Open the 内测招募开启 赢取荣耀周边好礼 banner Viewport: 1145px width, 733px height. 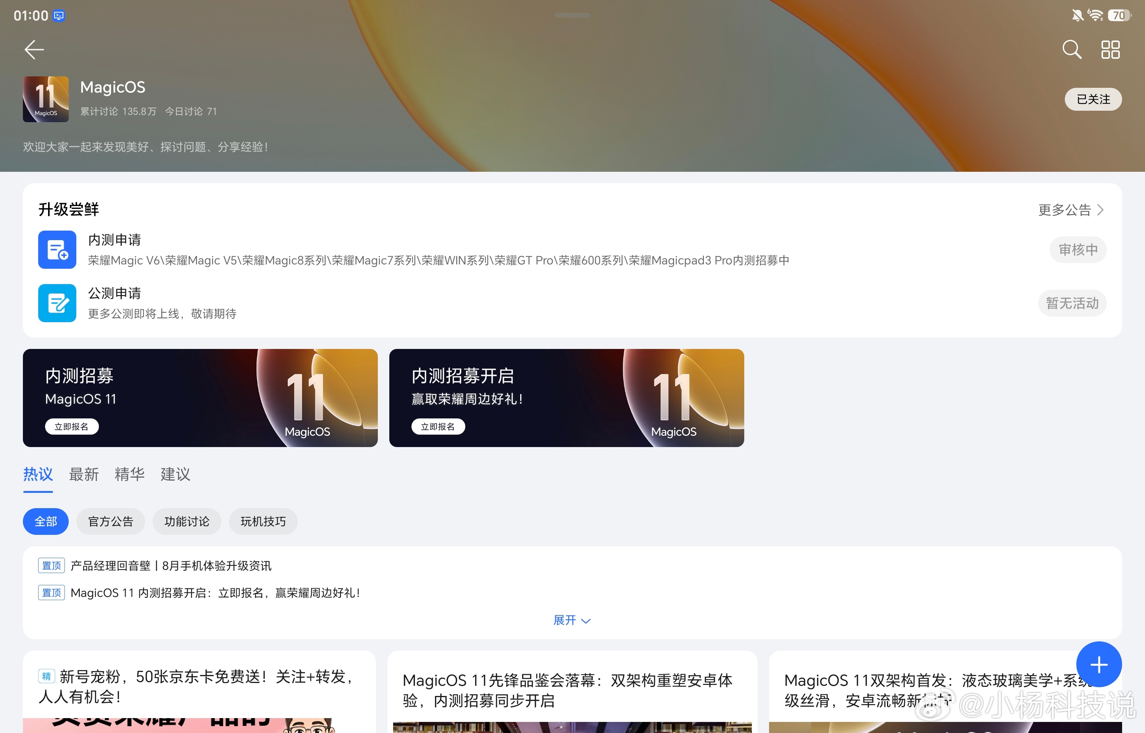[x=566, y=398]
